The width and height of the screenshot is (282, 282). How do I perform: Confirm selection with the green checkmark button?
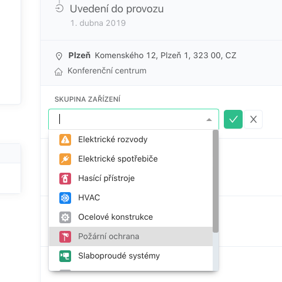point(233,119)
